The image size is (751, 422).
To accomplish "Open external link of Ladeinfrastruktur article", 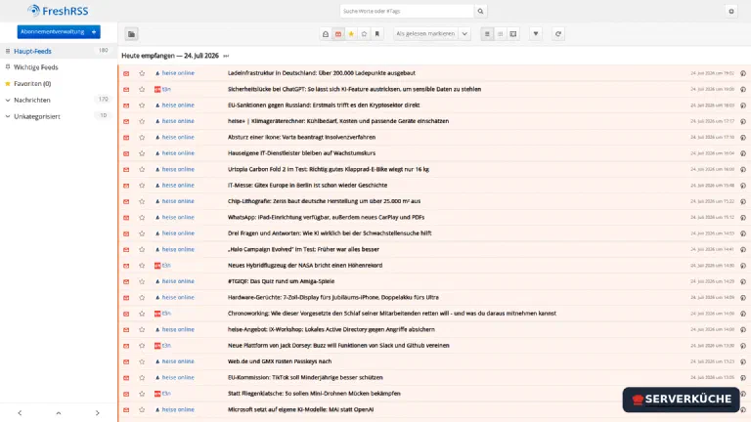I will click(x=743, y=73).
